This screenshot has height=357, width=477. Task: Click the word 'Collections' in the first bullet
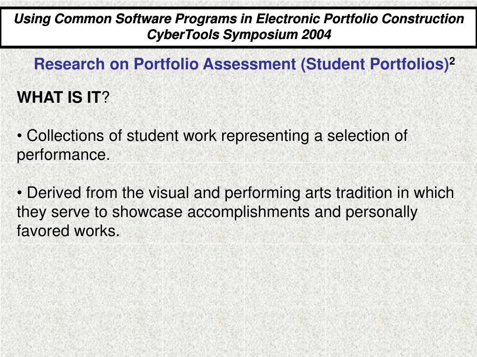click(65, 135)
